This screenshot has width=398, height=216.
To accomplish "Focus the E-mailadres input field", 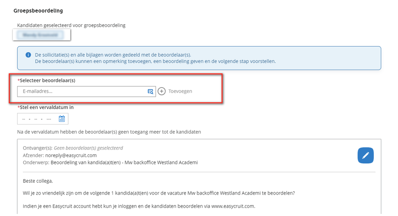I will point(86,91).
